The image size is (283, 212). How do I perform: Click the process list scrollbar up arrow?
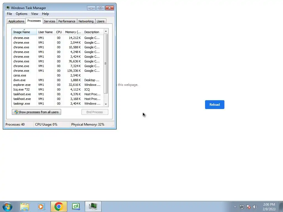pos(106,31)
